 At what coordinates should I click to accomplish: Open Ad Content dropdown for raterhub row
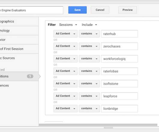(65, 34)
